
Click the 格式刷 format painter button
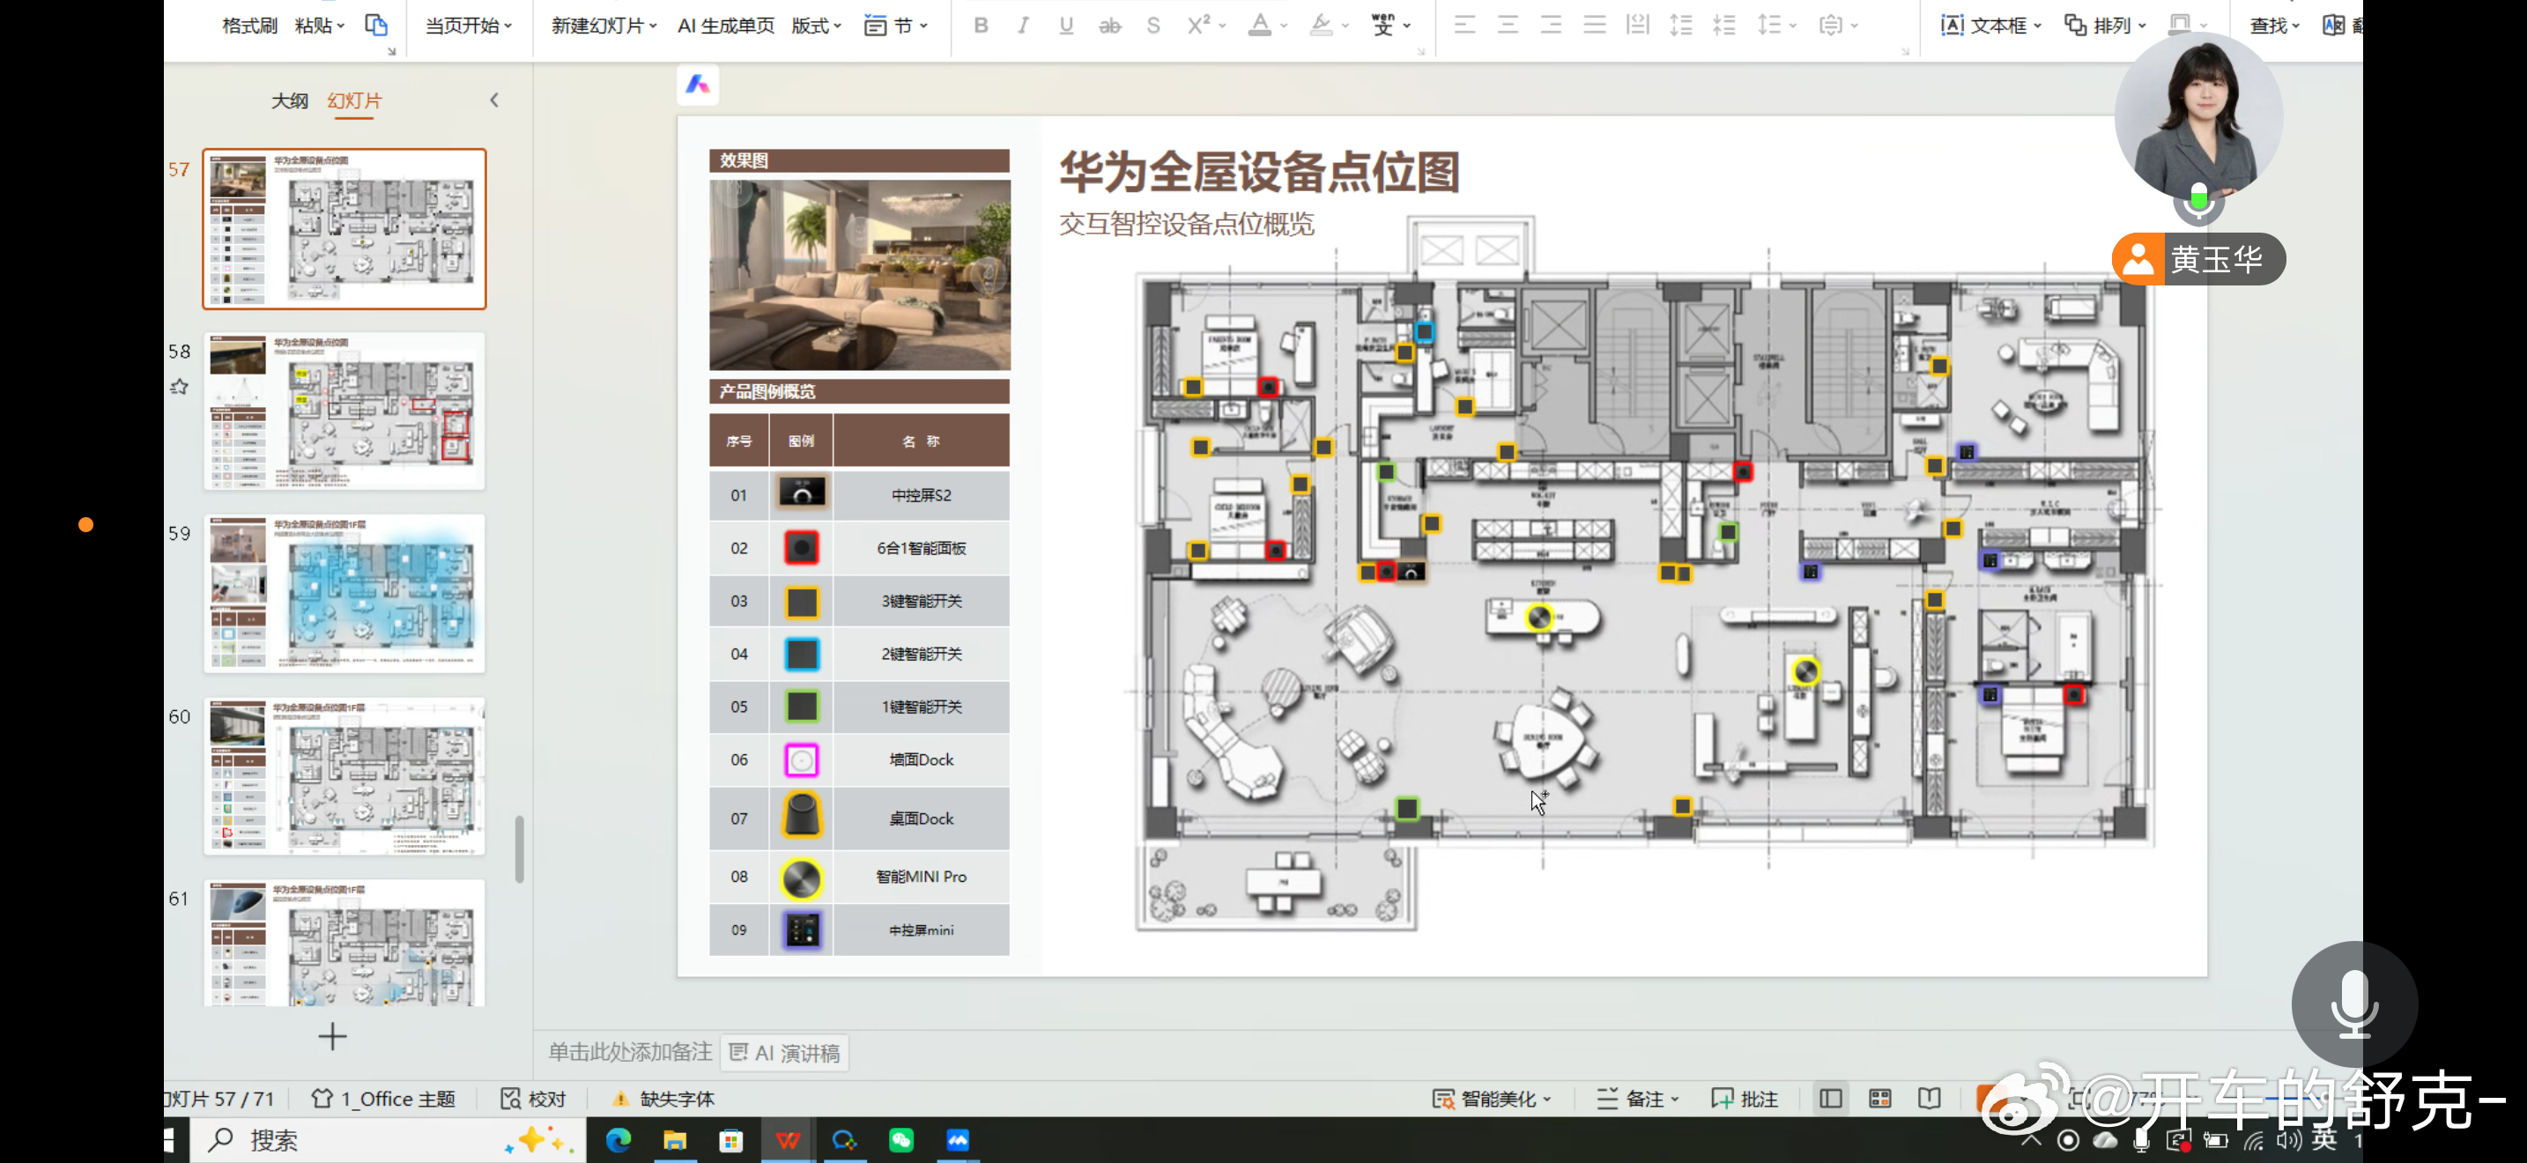[x=249, y=26]
